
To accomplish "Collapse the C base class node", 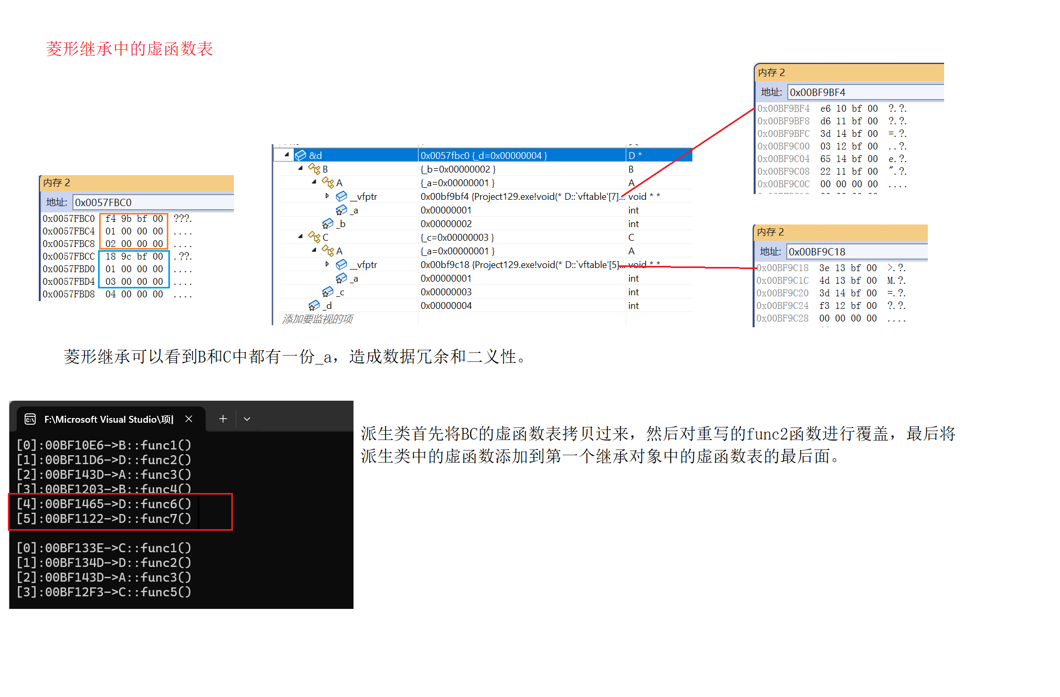I will tap(301, 237).
